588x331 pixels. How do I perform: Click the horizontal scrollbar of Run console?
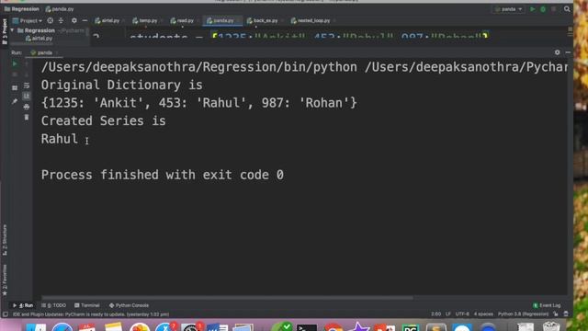(227, 298)
